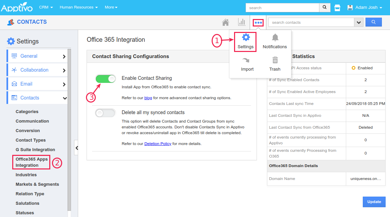390x217 pixels.
Task: Click the General monitor icon
Action: tap(14, 56)
